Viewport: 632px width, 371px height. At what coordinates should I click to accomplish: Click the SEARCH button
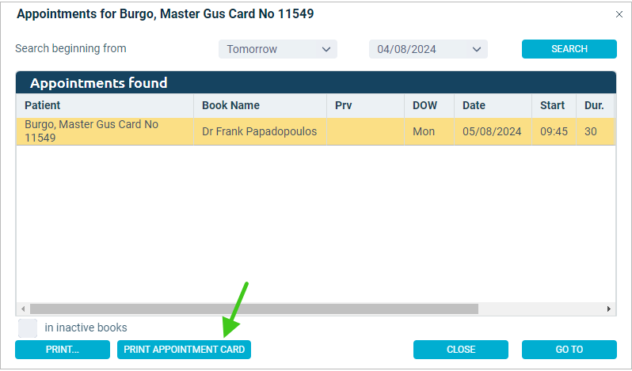pyautogui.click(x=569, y=49)
